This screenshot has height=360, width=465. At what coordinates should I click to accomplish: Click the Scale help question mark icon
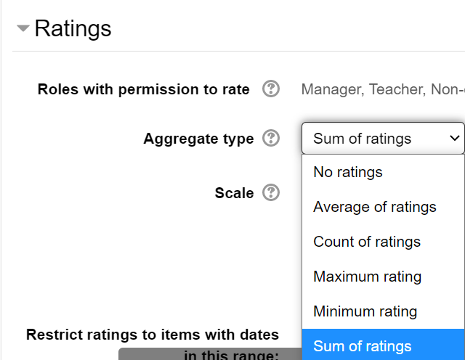271,192
